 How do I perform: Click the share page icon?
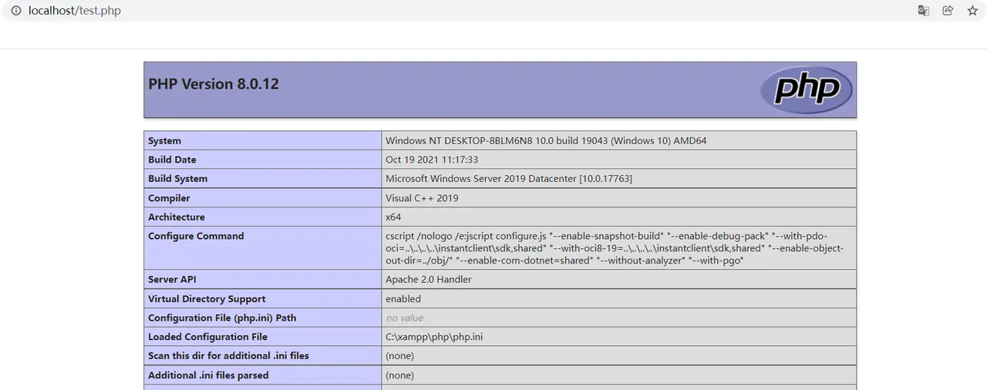[948, 11]
